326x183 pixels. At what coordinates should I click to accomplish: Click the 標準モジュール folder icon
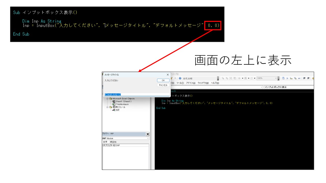click(x=111, y=107)
